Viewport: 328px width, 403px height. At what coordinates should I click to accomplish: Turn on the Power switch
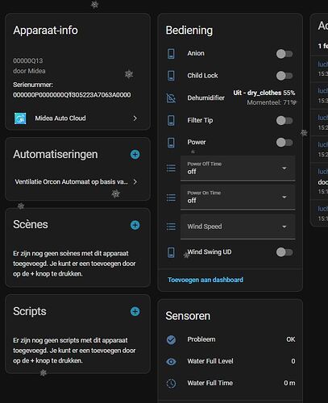284,143
